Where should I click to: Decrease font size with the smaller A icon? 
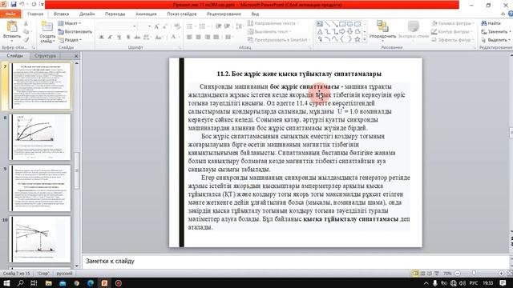[165, 26]
